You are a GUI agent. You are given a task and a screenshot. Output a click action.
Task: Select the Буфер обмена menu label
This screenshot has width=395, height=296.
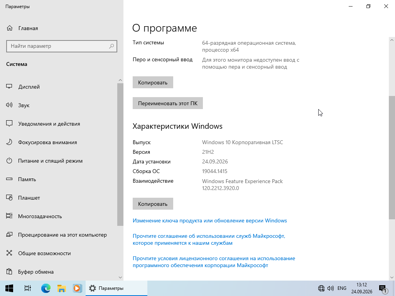(36, 272)
